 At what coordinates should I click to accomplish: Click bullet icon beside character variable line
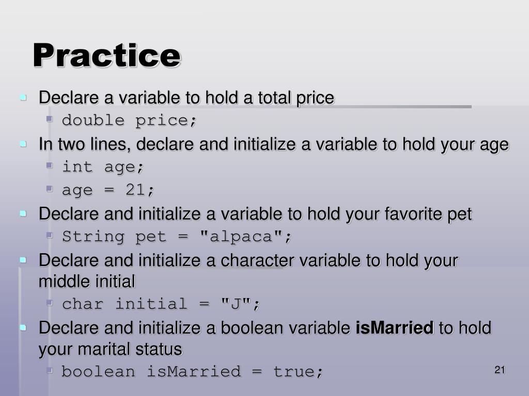pos(23,260)
